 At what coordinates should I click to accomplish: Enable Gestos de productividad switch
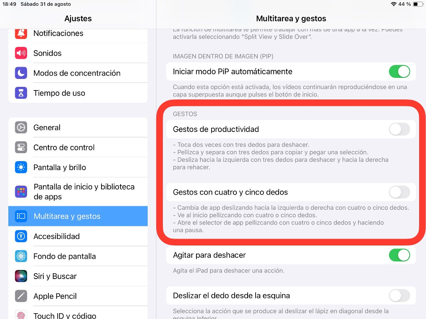[399, 129]
